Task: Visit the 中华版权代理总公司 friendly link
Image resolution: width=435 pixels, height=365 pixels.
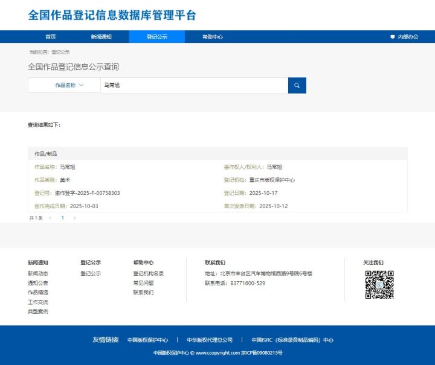Action: [209, 340]
